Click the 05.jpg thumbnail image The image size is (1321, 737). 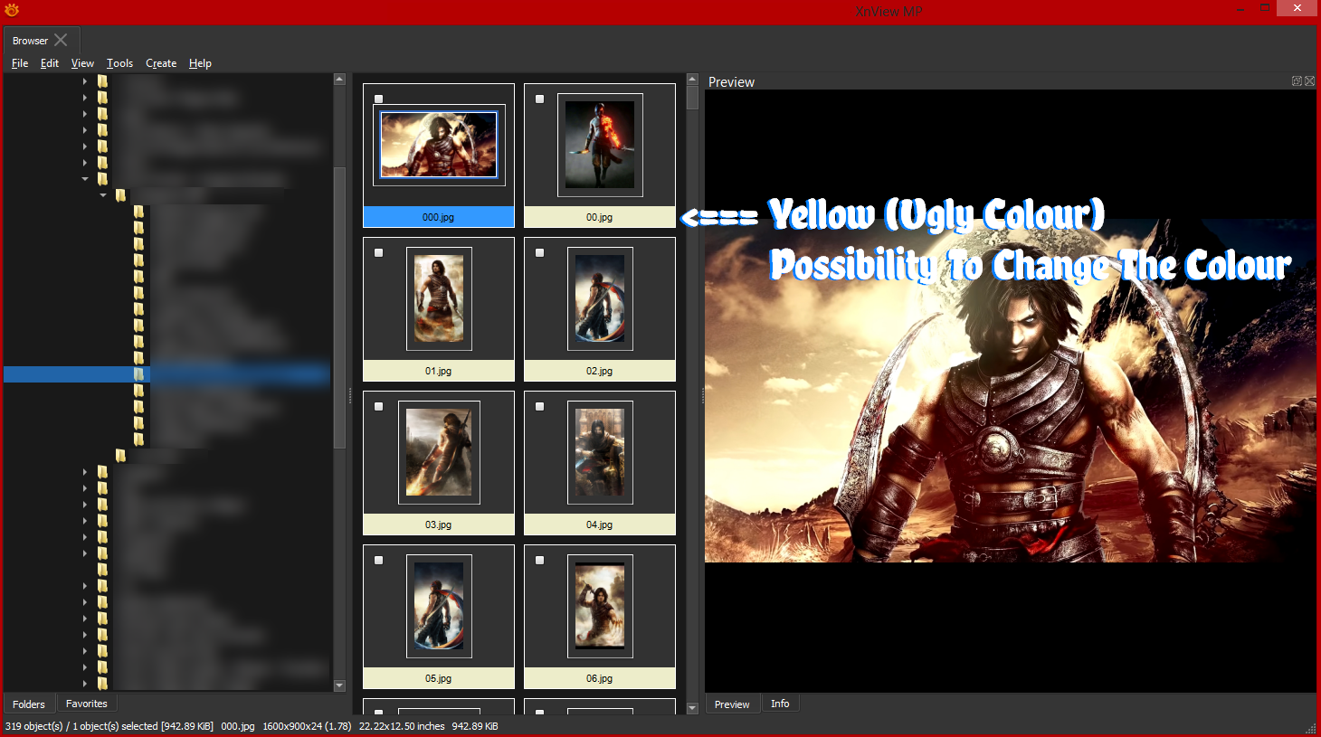tap(439, 606)
